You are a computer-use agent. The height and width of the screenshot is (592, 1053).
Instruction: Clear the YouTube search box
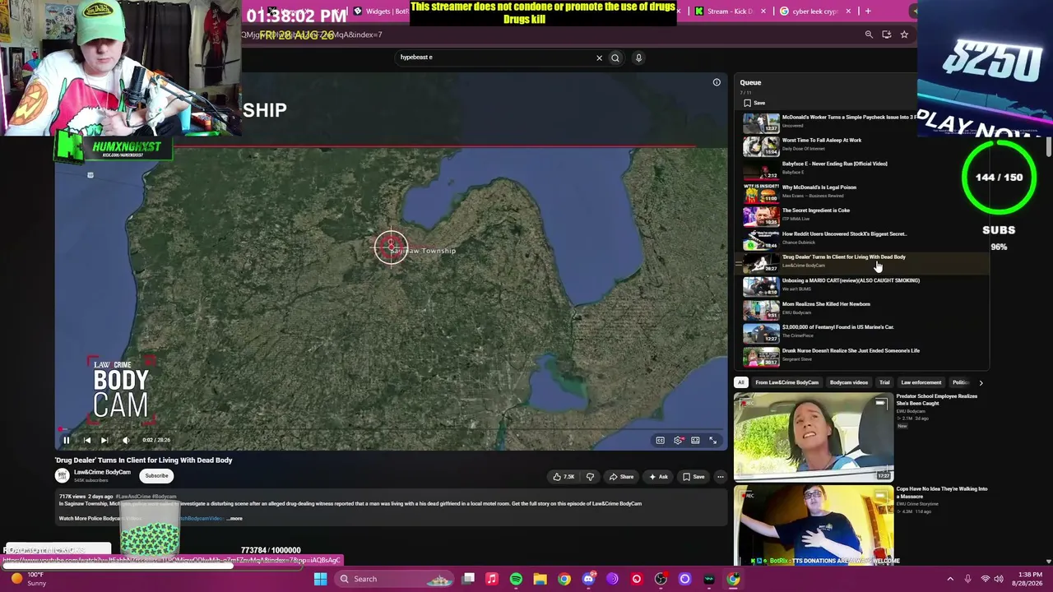tap(599, 58)
